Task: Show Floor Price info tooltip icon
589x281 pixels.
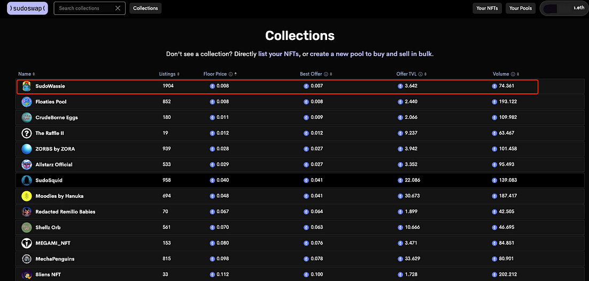Action: (230, 74)
